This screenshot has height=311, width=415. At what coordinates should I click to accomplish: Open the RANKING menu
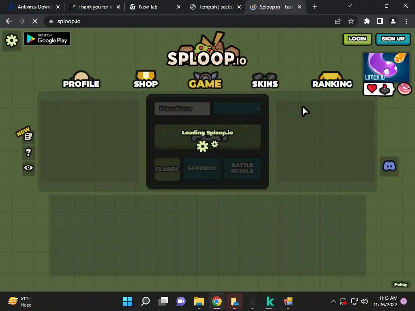tap(332, 80)
